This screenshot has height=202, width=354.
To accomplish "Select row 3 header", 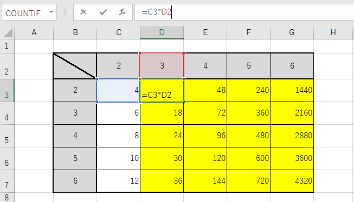I will pyautogui.click(x=7, y=91).
